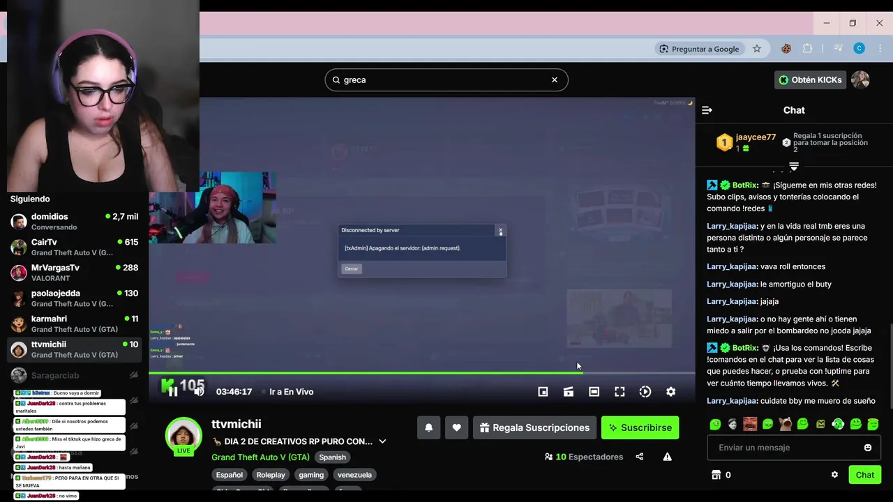
Task: Enable mini player mode
Action: click(543, 391)
